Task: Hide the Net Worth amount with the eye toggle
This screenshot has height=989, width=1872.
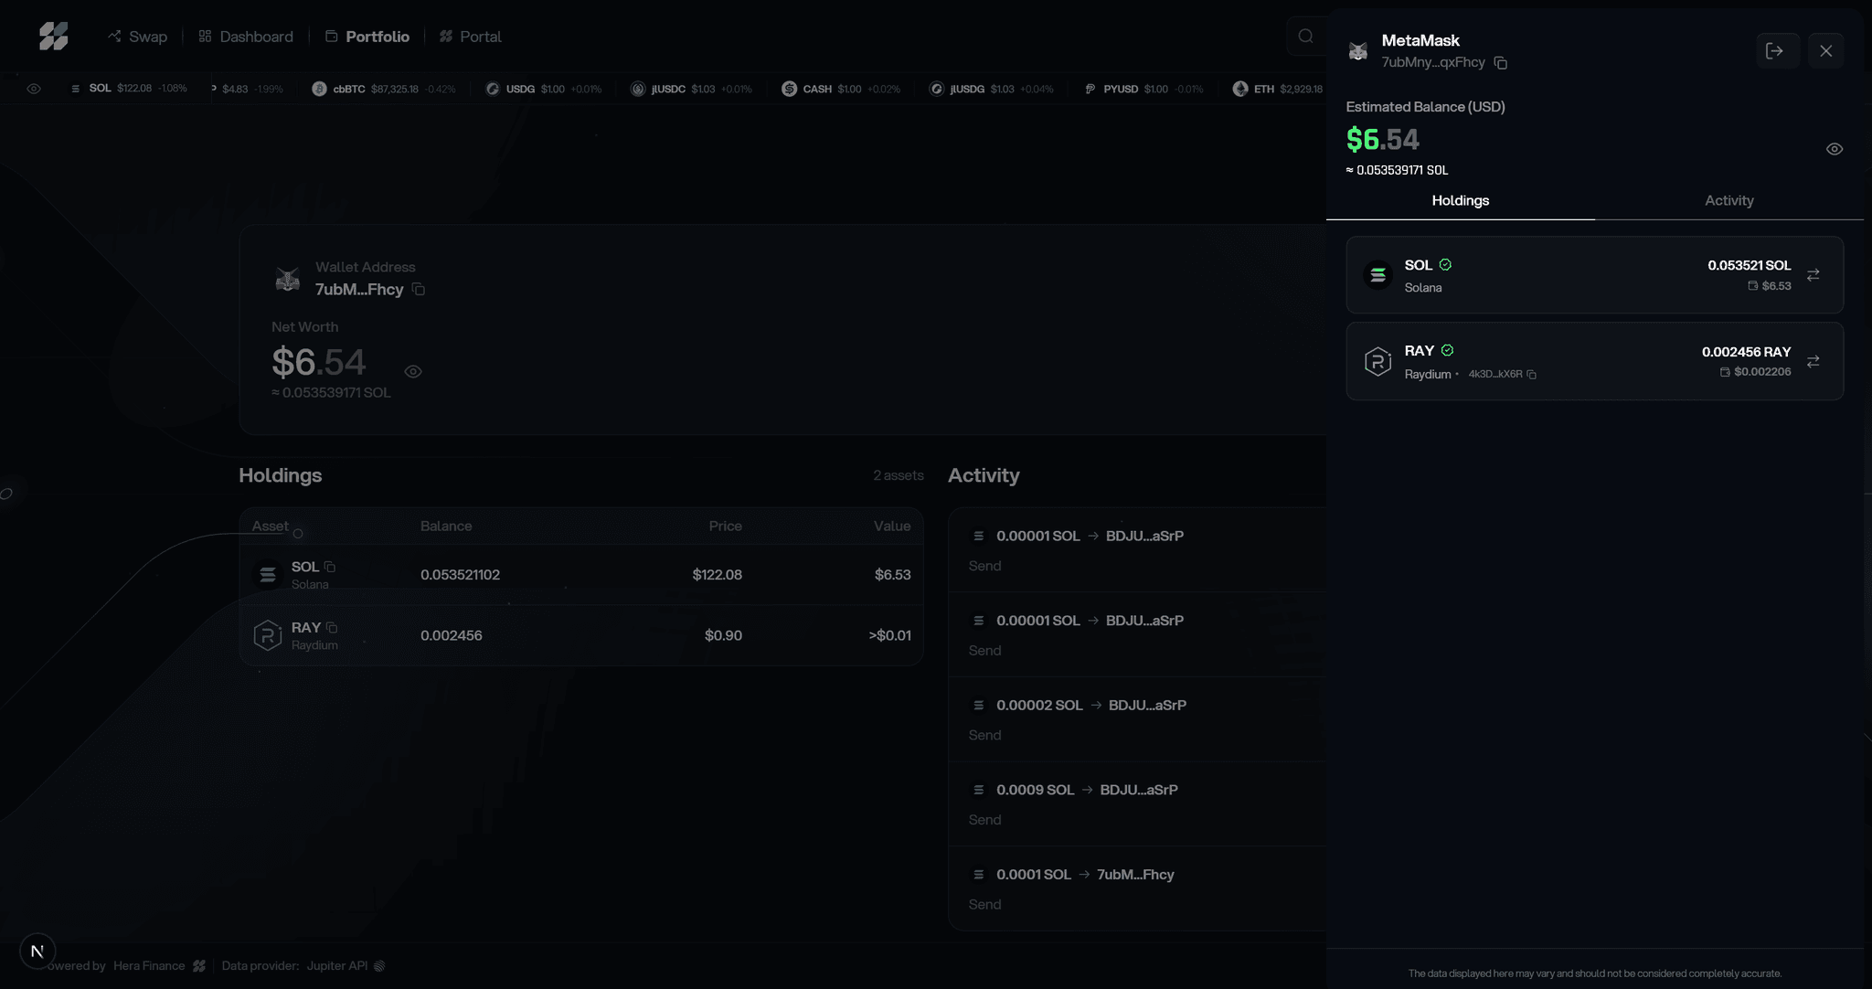Action: [x=412, y=372]
